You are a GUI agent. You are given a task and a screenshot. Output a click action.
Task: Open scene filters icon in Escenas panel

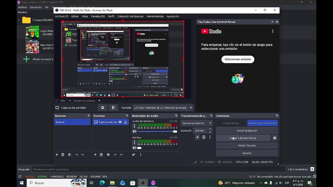click(x=70, y=155)
